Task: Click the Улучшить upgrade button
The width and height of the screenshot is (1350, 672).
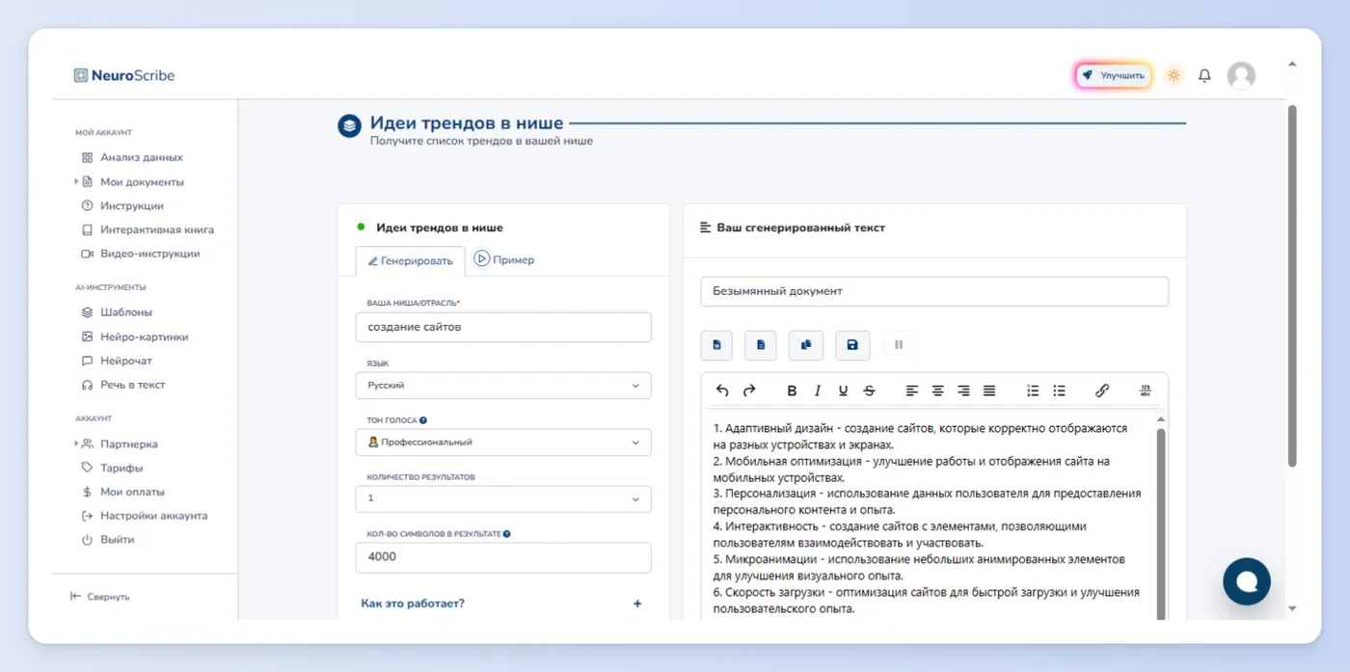Action: click(1114, 75)
